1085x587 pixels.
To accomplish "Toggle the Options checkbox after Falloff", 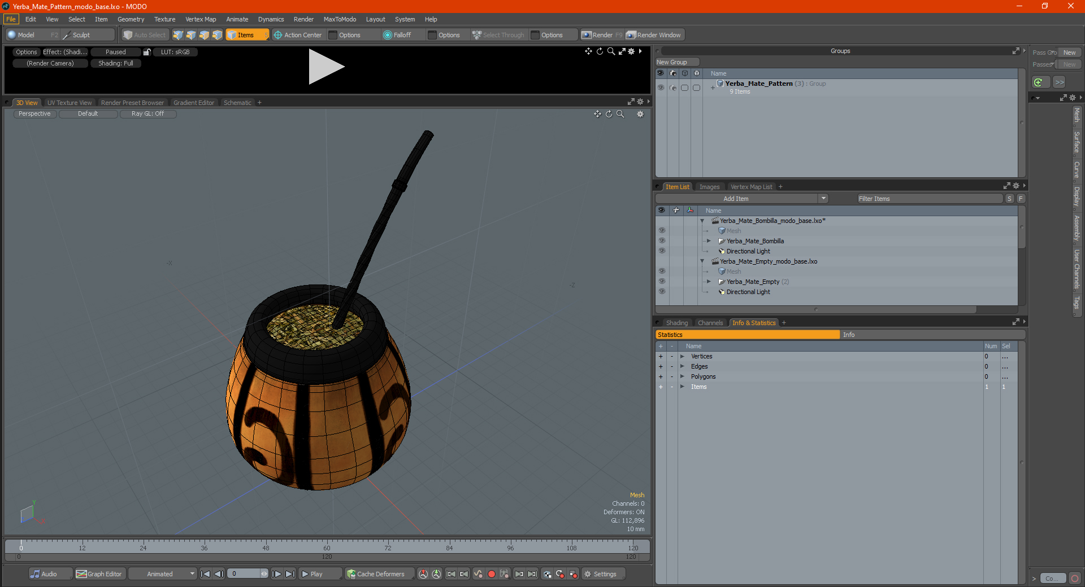I will pos(432,35).
